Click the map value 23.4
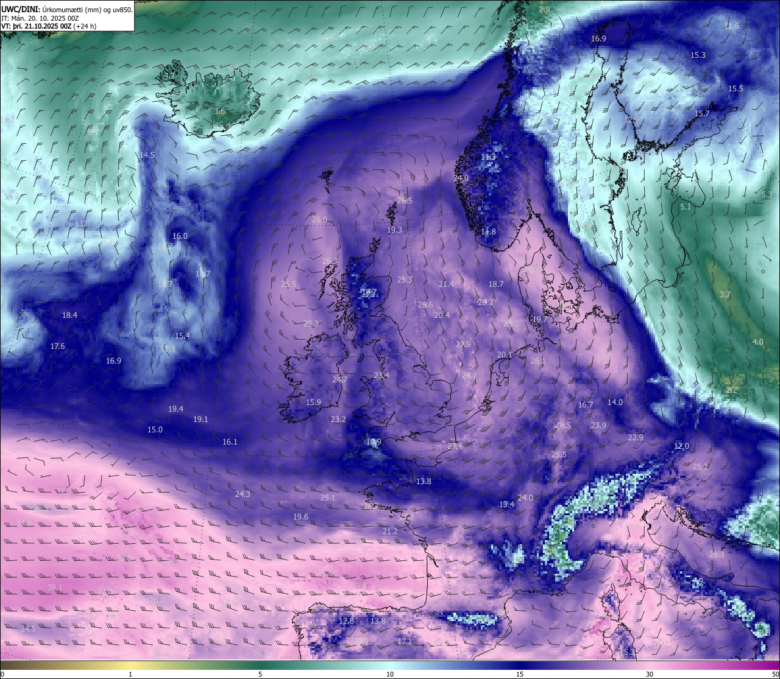This screenshot has width=780, height=679. pos(381,376)
